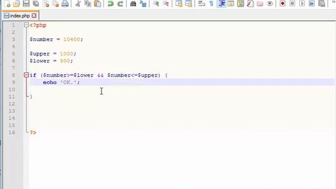Screen dimensions: 336x189
Task: Expand the toolbar overflow chevron
Action: click(333, 2)
